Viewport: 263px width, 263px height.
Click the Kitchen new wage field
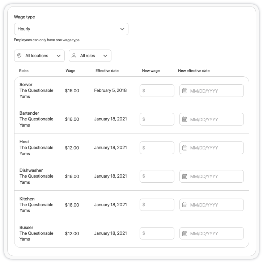[157, 205]
